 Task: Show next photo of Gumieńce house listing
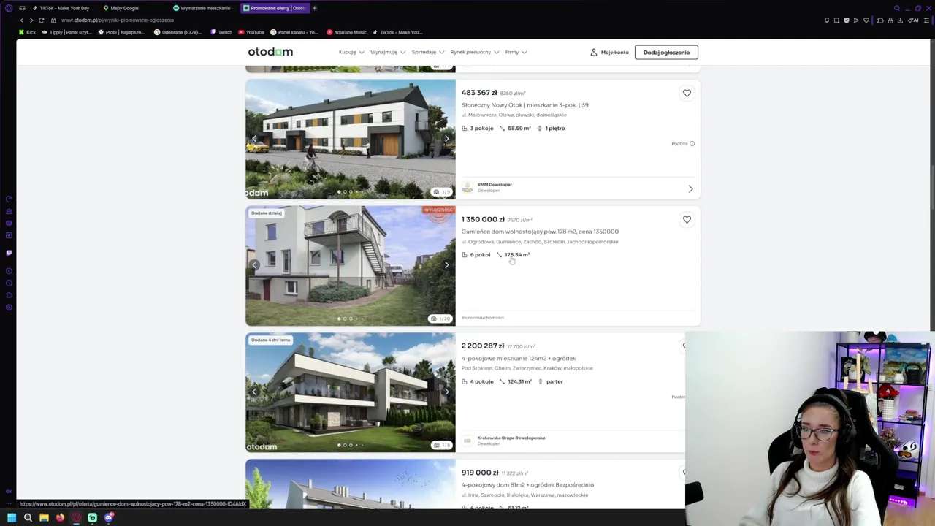point(446,265)
